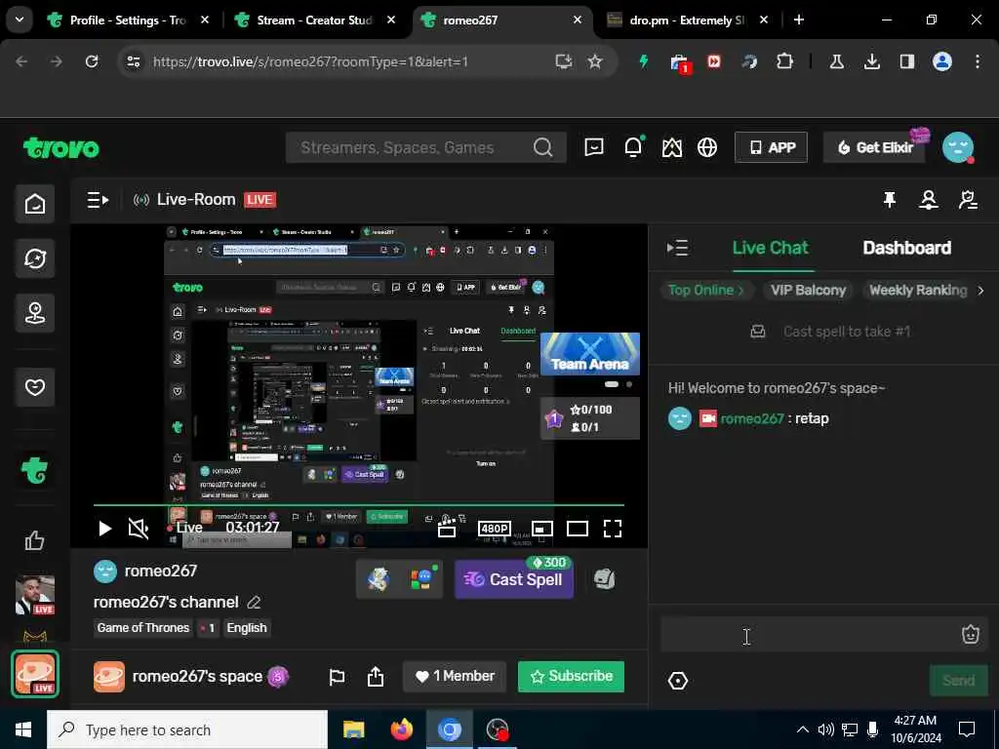This screenshot has height=749, width=999.
Task: Switch to the Dashboard tab
Action: 906,248
